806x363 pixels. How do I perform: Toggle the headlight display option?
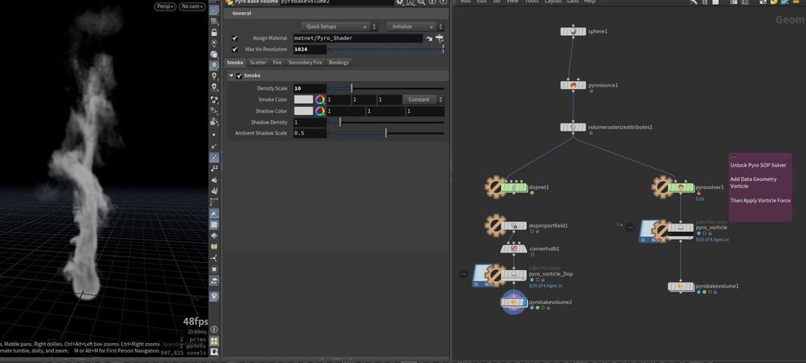pyautogui.click(x=214, y=66)
